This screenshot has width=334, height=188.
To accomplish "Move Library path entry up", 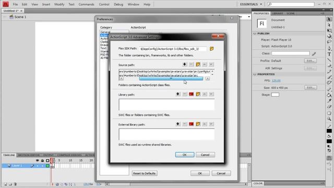I will coord(205,94).
